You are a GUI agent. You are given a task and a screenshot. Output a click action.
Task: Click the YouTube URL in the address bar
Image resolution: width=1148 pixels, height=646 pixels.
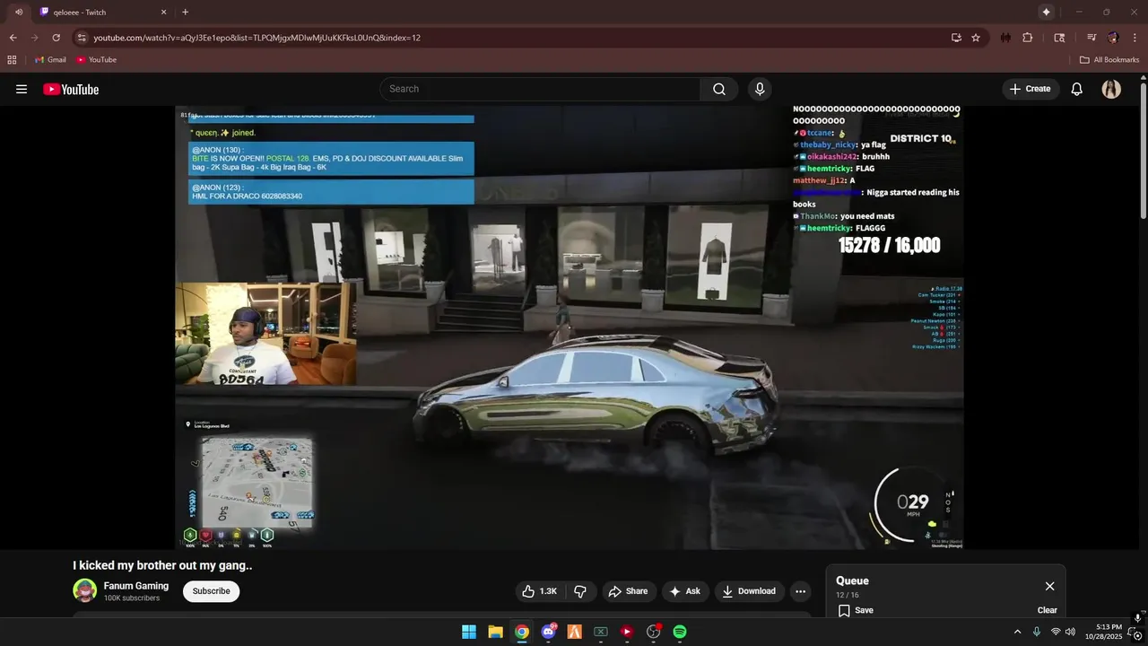257,38
